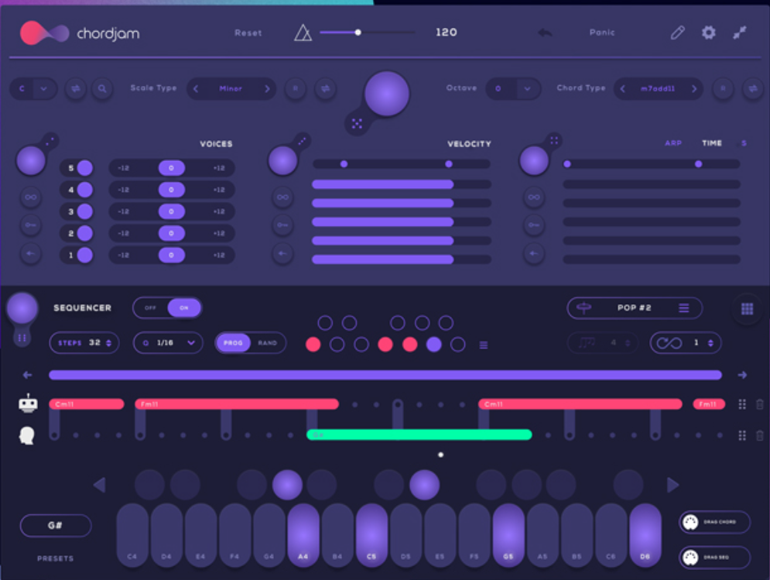The height and width of the screenshot is (580, 770).
Task: Click key lock icon in Arp Time section
Action: click(534, 225)
